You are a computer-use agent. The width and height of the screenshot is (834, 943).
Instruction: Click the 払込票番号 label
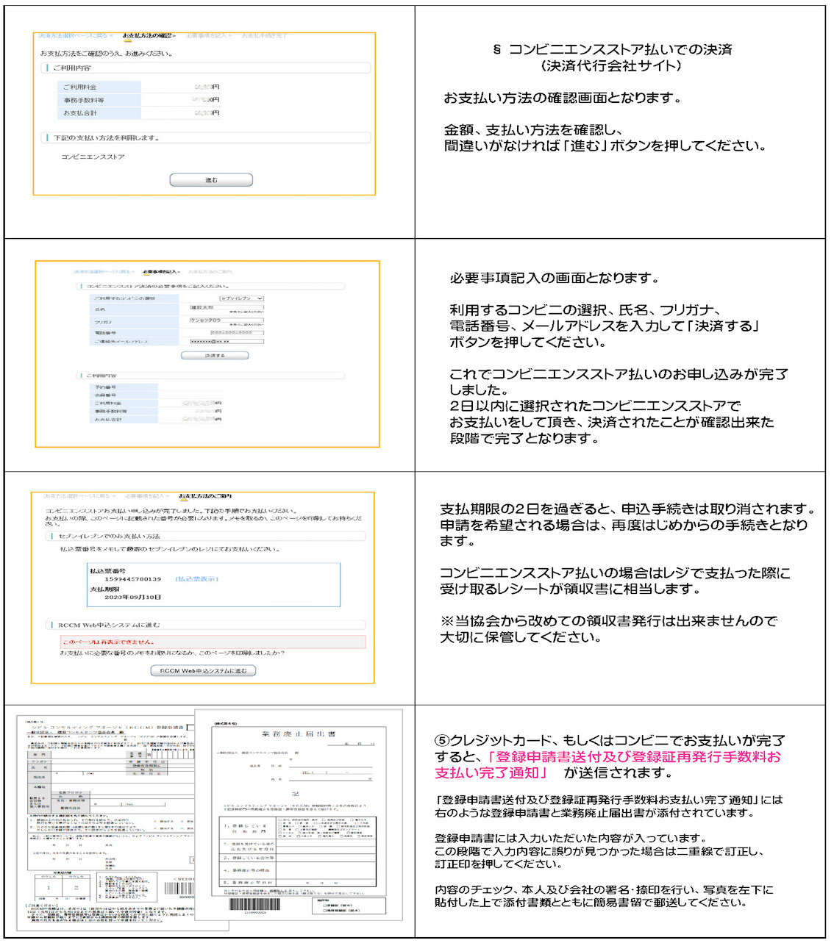coord(107,570)
